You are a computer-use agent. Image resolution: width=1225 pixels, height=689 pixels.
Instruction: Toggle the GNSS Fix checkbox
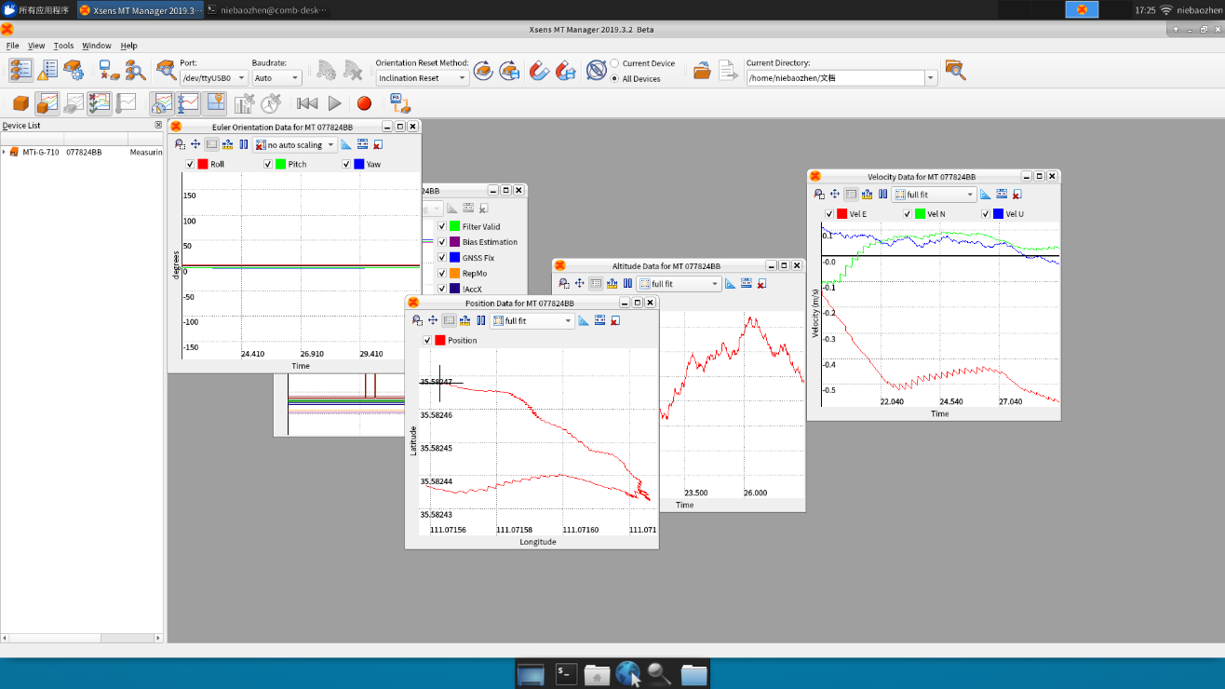tap(444, 258)
